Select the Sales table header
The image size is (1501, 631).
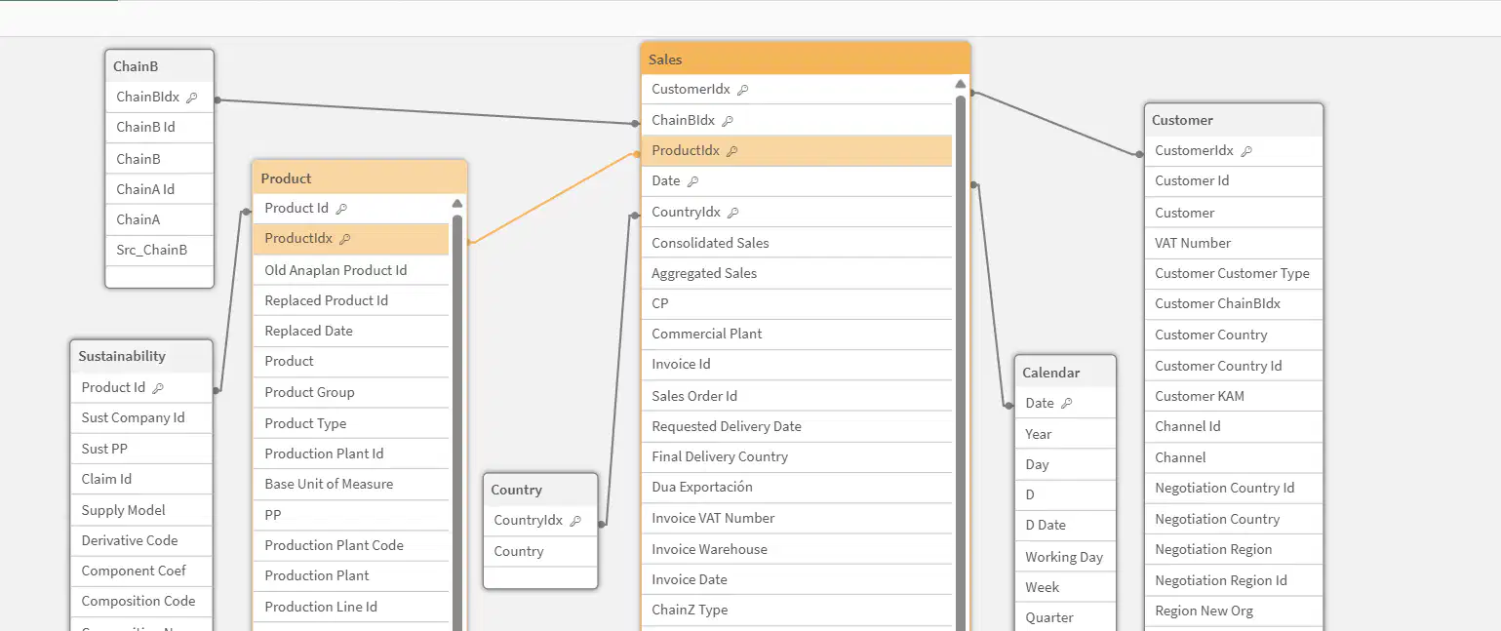806,59
